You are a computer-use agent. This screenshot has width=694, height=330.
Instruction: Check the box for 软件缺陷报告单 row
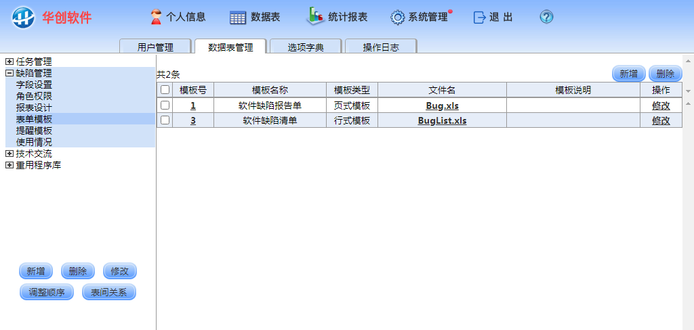[165, 105]
